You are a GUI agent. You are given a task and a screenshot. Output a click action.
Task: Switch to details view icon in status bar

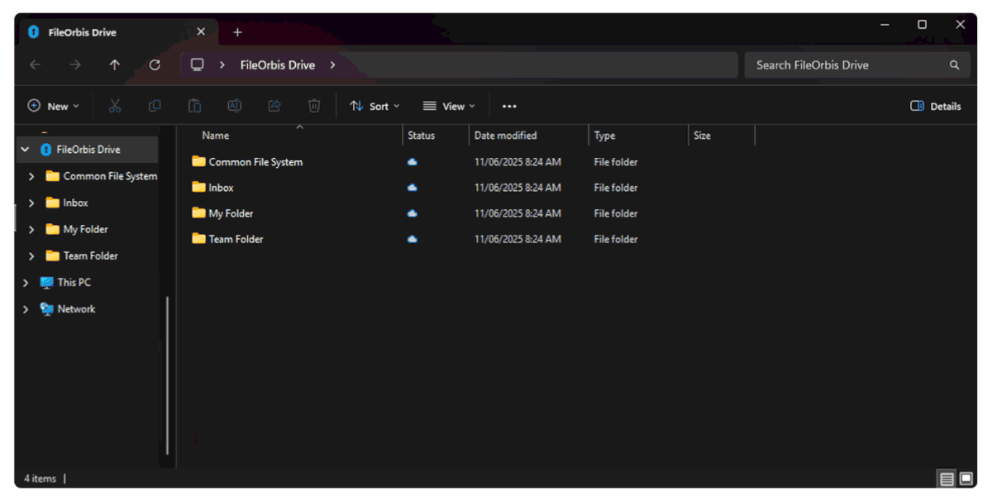click(947, 479)
